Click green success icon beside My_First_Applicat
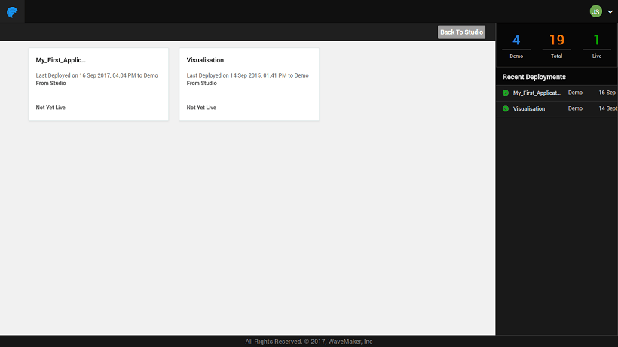 point(506,93)
